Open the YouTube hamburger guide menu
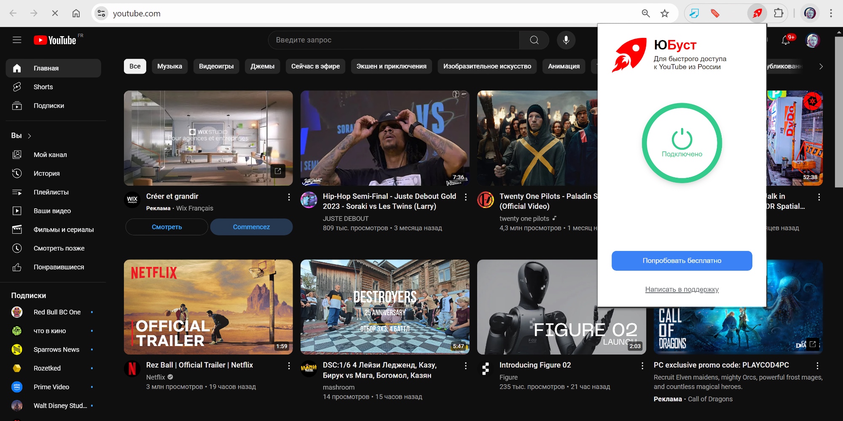 [x=17, y=40]
